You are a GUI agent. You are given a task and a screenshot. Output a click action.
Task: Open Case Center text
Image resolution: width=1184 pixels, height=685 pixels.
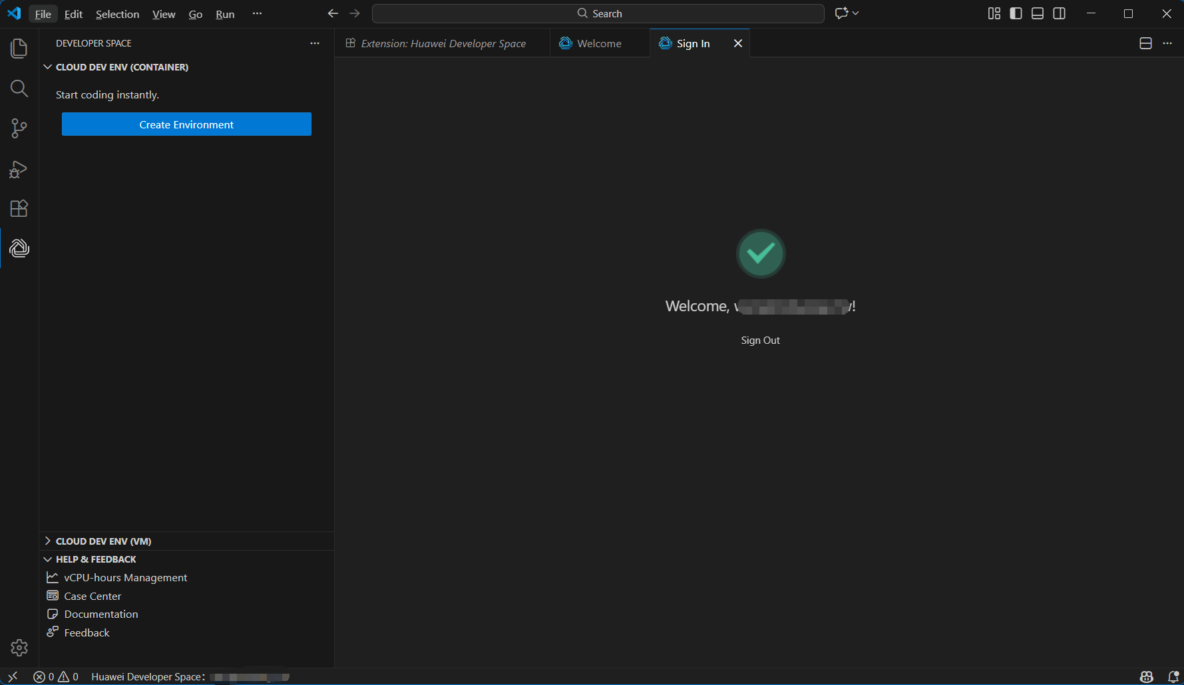93,596
